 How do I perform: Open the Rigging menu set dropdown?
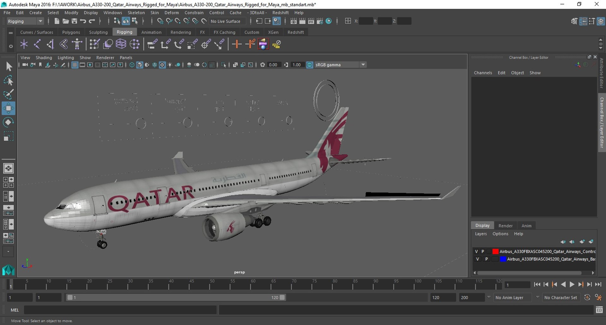coord(25,21)
